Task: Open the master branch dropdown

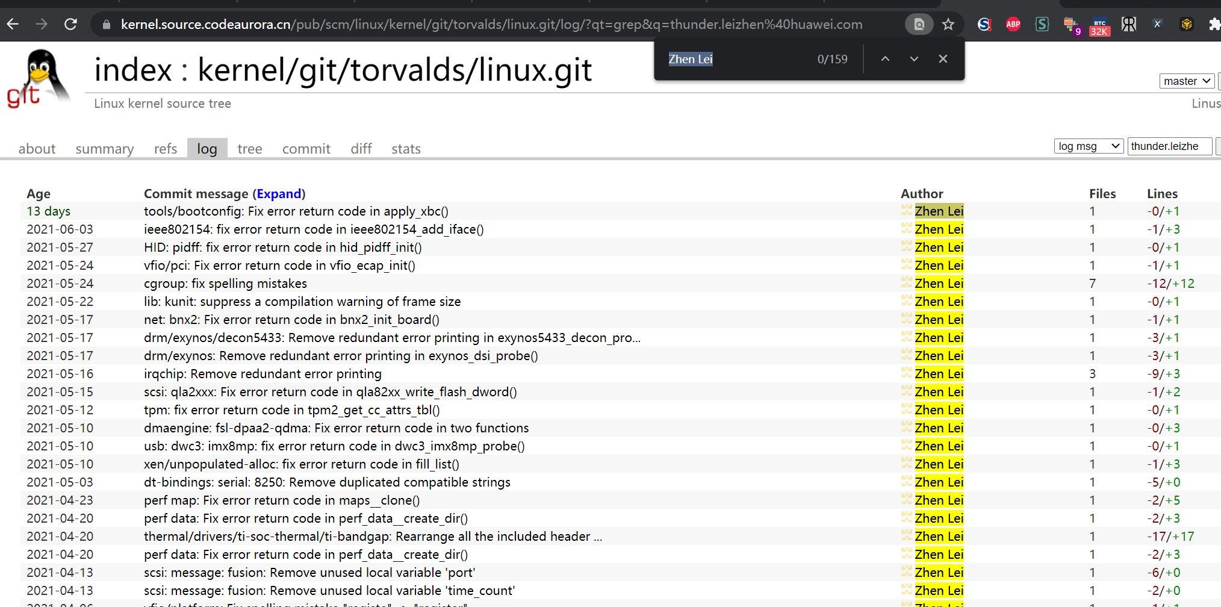Action: click(x=1187, y=81)
